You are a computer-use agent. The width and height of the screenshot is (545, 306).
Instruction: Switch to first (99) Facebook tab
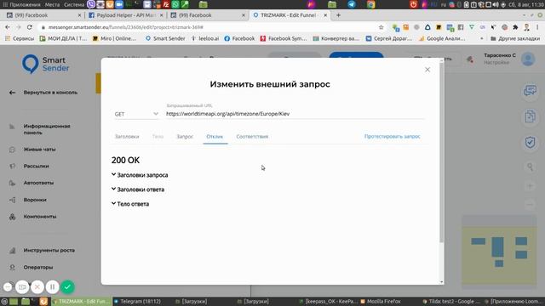pos(43,15)
